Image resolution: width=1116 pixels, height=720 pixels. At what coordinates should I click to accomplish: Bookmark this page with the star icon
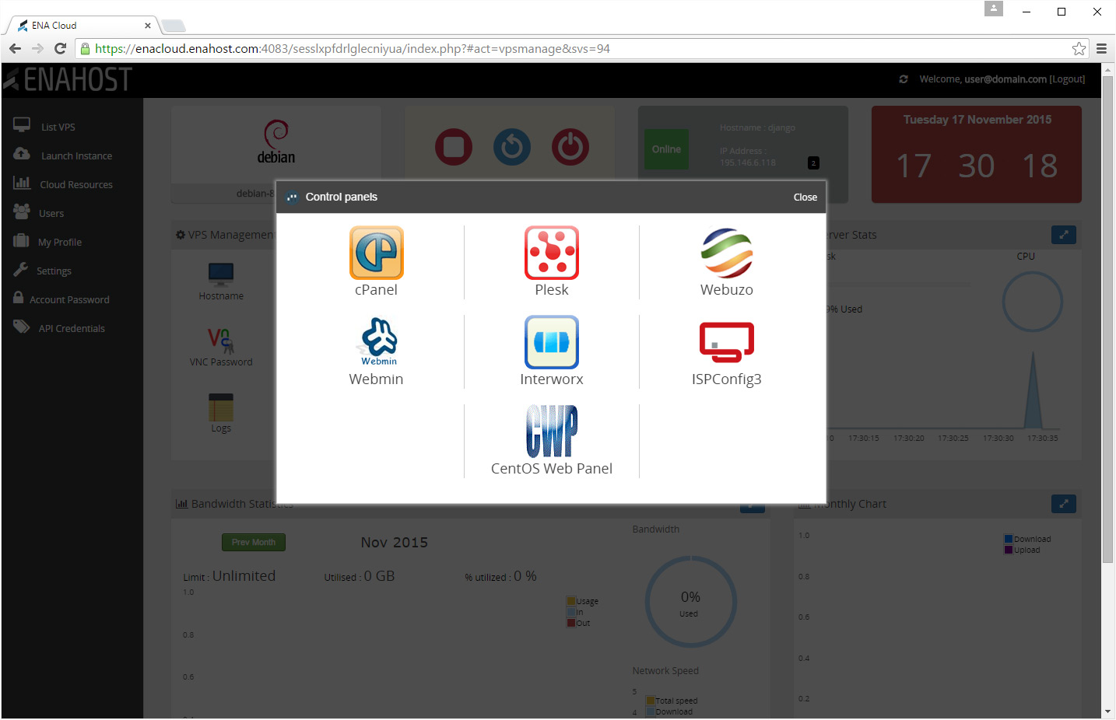[x=1079, y=49]
